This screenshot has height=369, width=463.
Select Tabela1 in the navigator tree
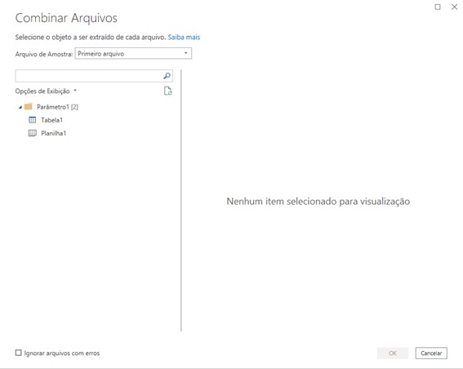coord(51,120)
